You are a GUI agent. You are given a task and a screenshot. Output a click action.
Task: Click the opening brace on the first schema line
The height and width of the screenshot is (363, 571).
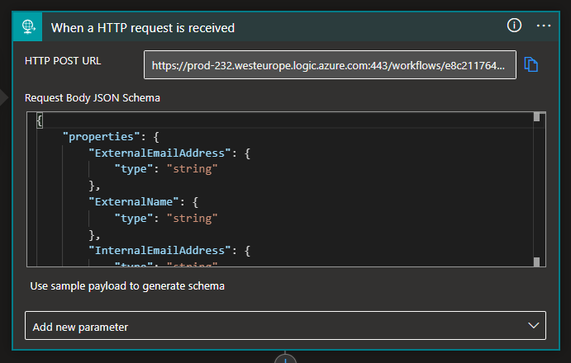tap(39, 120)
